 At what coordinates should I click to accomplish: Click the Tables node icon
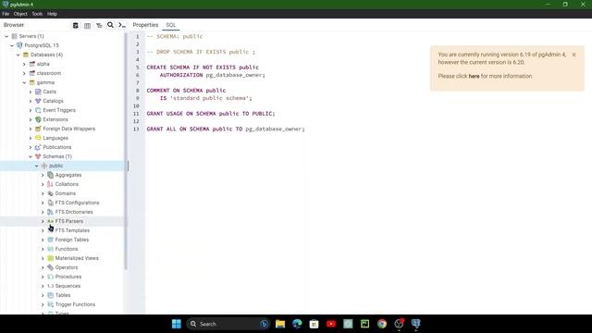point(51,295)
